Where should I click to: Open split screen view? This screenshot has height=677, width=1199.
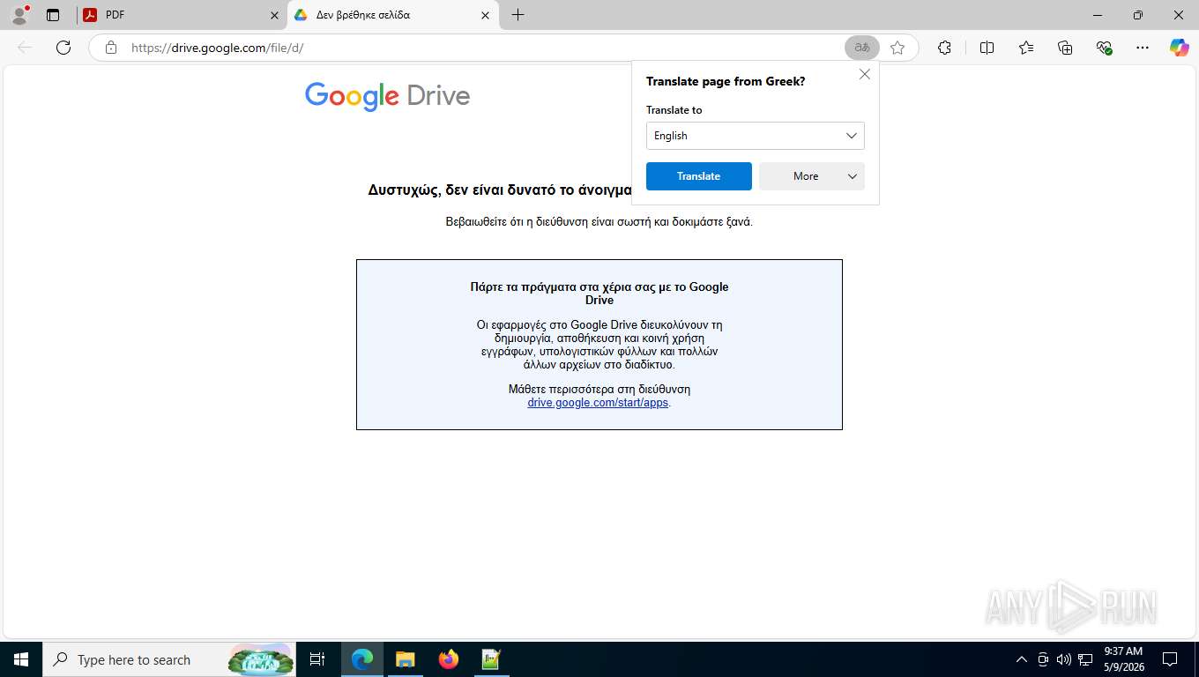(987, 48)
